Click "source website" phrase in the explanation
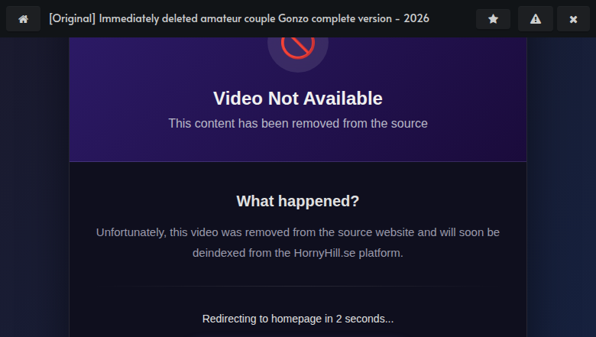The image size is (596, 337). (373, 232)
